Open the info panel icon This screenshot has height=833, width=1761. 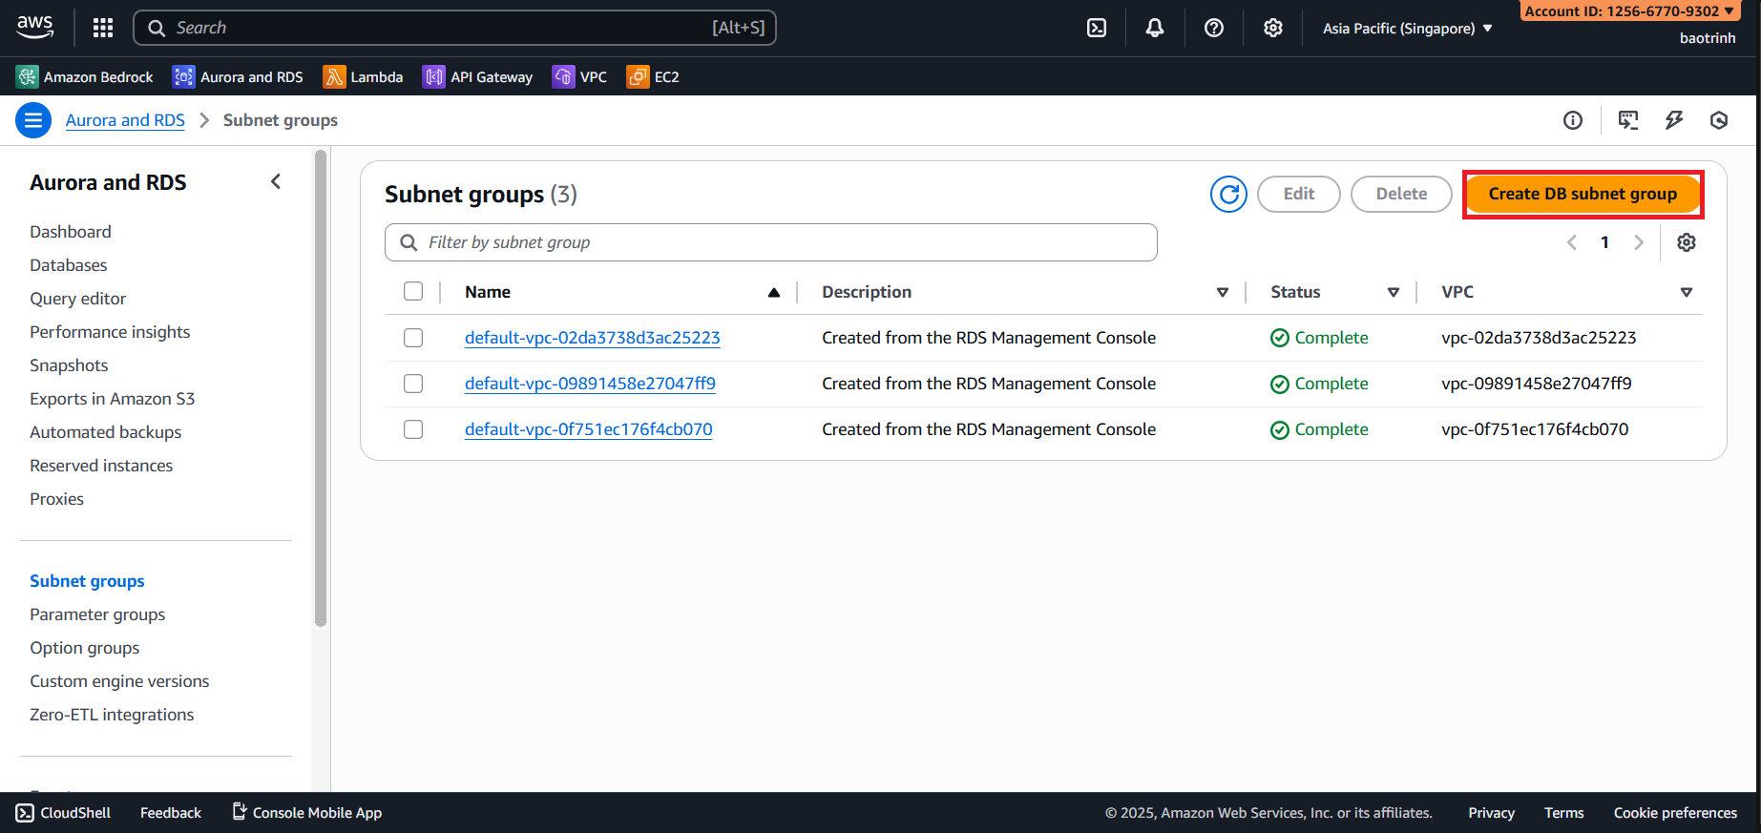1573,120
